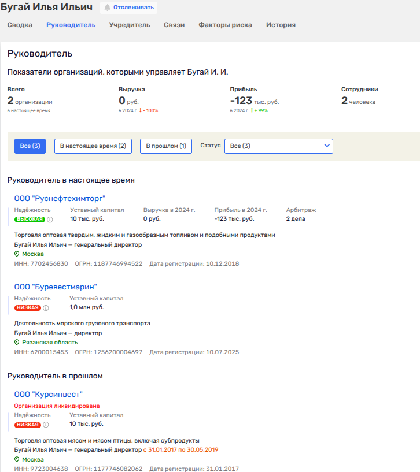420x472 pixels.
Task: Open the Учредитель tab
Action: point(131,25)
